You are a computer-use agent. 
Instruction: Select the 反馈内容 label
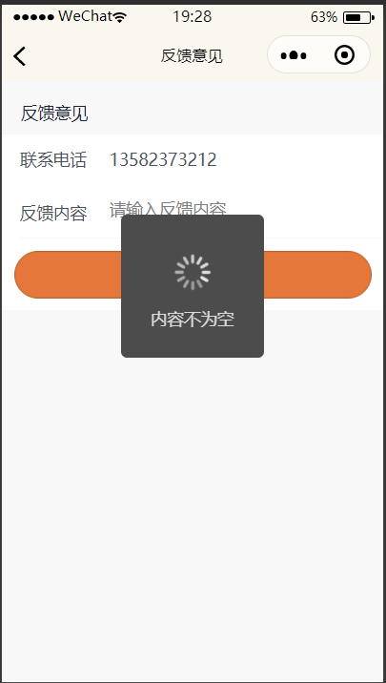53,214
